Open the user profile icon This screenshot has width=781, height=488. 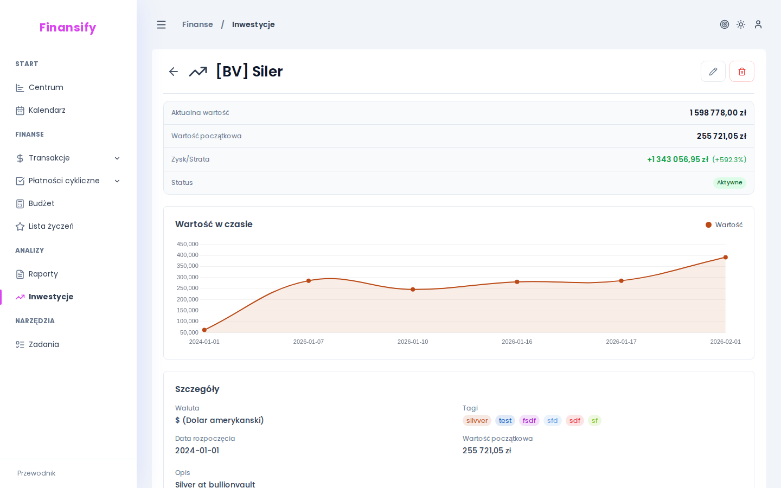[758, 24]
